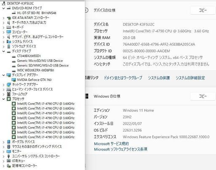Click the DVD/CD-ROM ドライブ category icon

9,8
